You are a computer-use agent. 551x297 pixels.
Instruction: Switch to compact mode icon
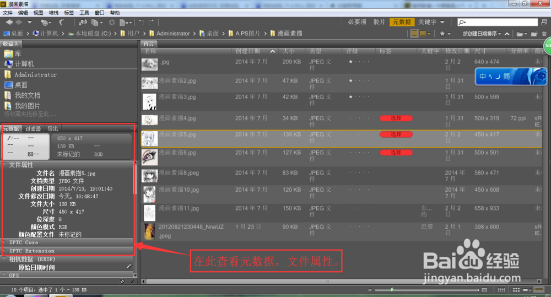pyautogui.click(x=544, y=22)
